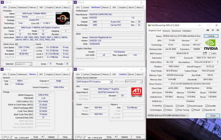Open the Bench tab in the CPU-Z window showing Timings
This screenshot has width=221, height=140.
click(58, 74)
